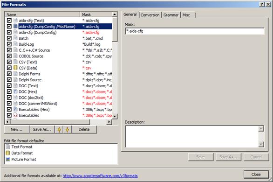Click the New... button
273x182 pixels.
17,130
